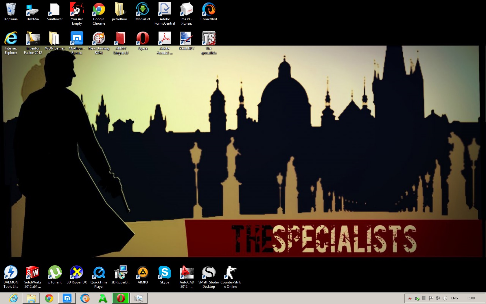Screen dimensions: 486x304
Task: Open the ms3d - Ярлык shortcut
Action: [187, 14]
